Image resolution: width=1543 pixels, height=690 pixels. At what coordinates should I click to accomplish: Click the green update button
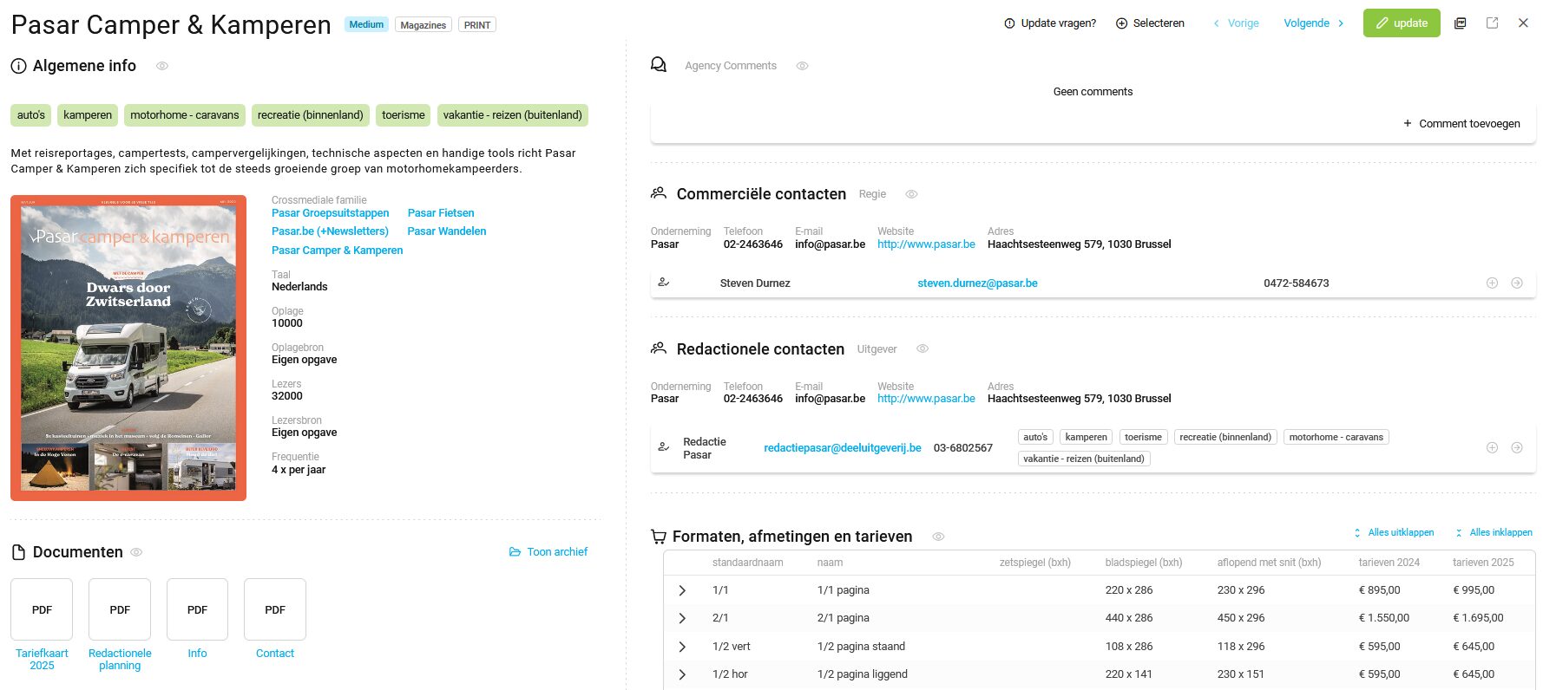pyautogui.click(x=1401, y=23)
